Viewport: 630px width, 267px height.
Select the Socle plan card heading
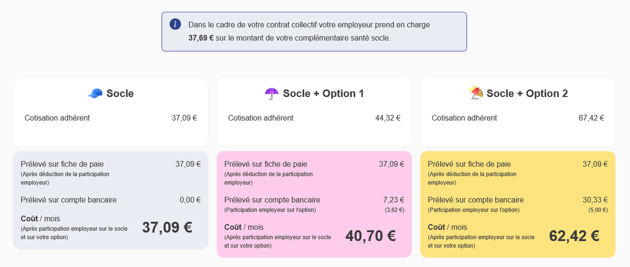[120, 93]
